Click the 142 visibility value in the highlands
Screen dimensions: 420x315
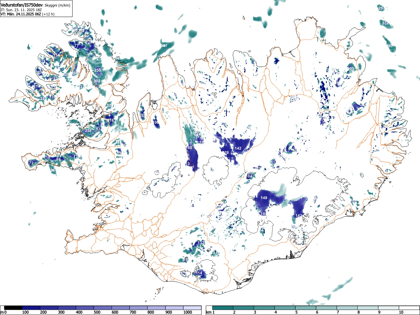click(238, 148)
